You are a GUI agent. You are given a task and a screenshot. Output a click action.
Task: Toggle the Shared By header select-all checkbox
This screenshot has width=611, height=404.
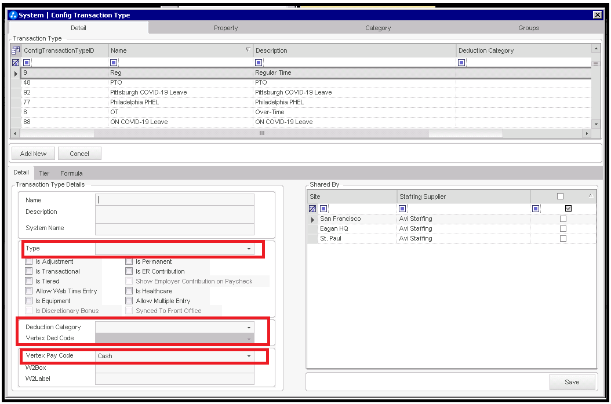point(561,196)
